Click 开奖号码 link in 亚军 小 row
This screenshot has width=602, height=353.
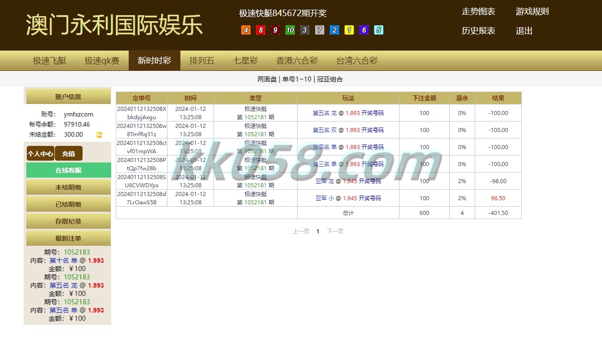click(370, 198)
